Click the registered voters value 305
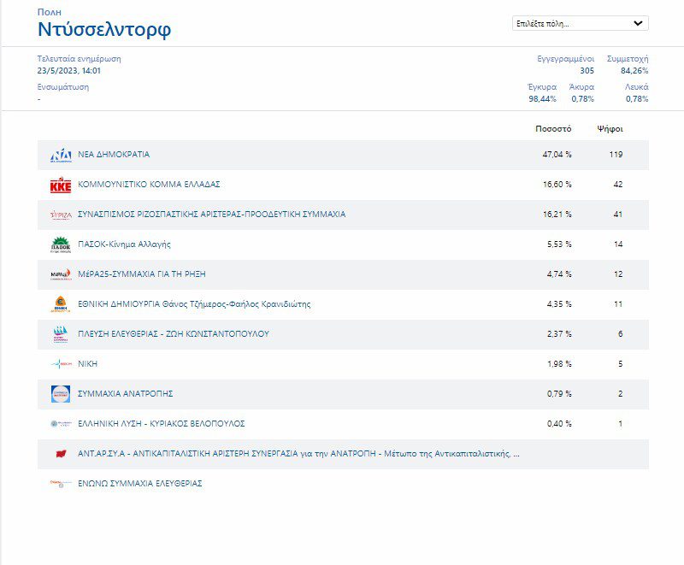The height and width of the screenshot is (565, 684). [587, 71]
